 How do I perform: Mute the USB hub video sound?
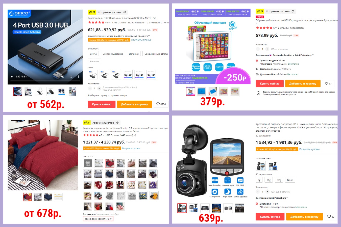63,76
